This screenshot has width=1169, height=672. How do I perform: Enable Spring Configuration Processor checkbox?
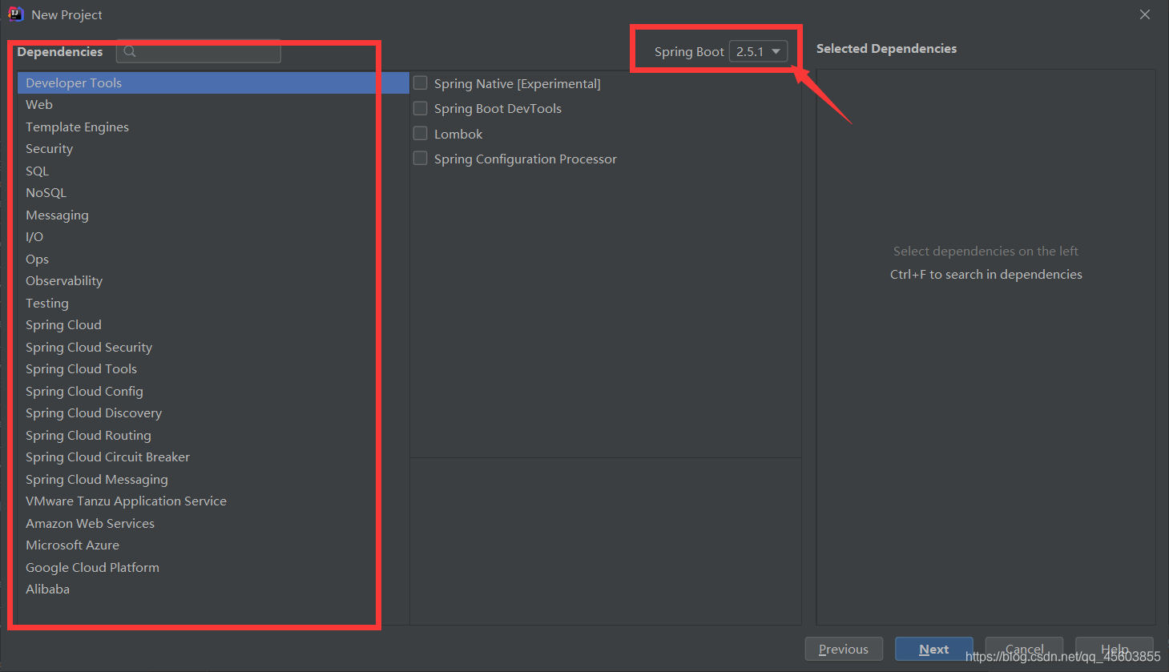420,159
